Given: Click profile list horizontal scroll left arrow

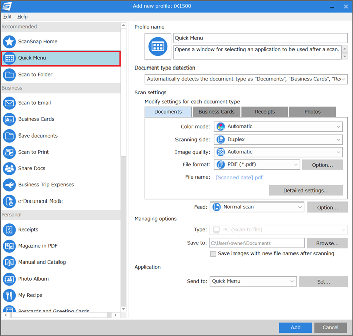Looking at the screenshot, I should 6,315.
